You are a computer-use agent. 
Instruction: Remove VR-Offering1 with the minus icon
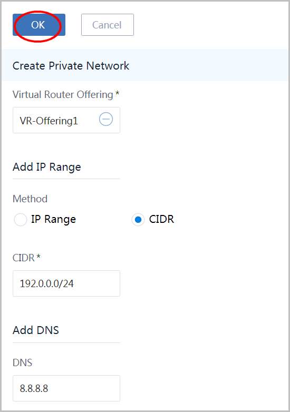coord(106,119)
